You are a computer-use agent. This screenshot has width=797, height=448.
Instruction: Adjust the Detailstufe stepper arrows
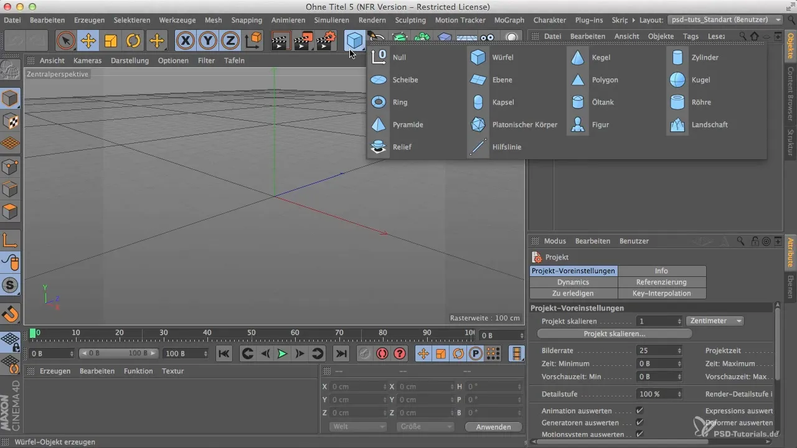pos(679,394)
